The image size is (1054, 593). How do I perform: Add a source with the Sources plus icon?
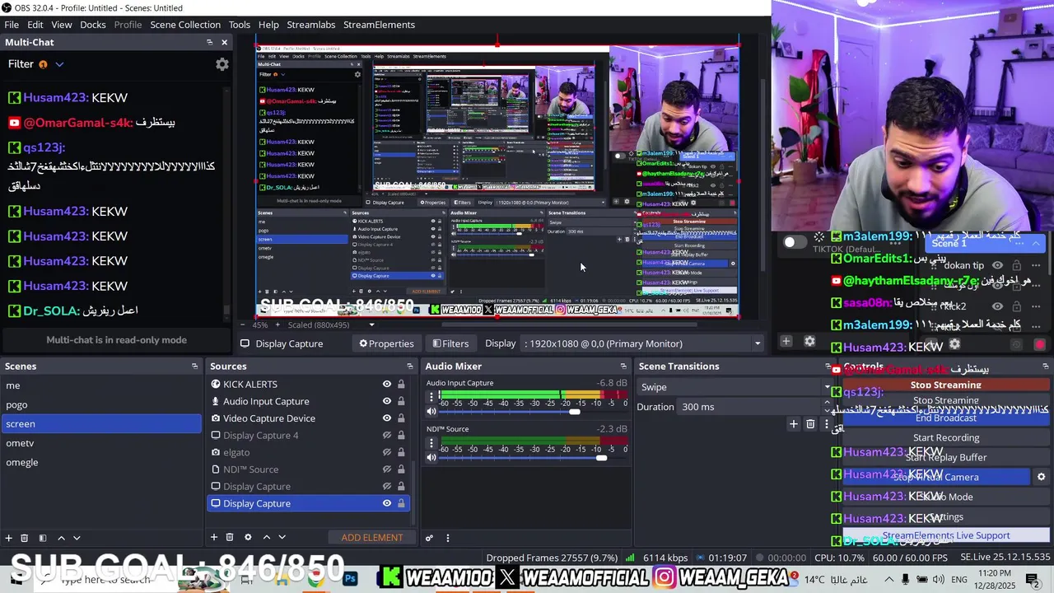click(x=213, y=537)
